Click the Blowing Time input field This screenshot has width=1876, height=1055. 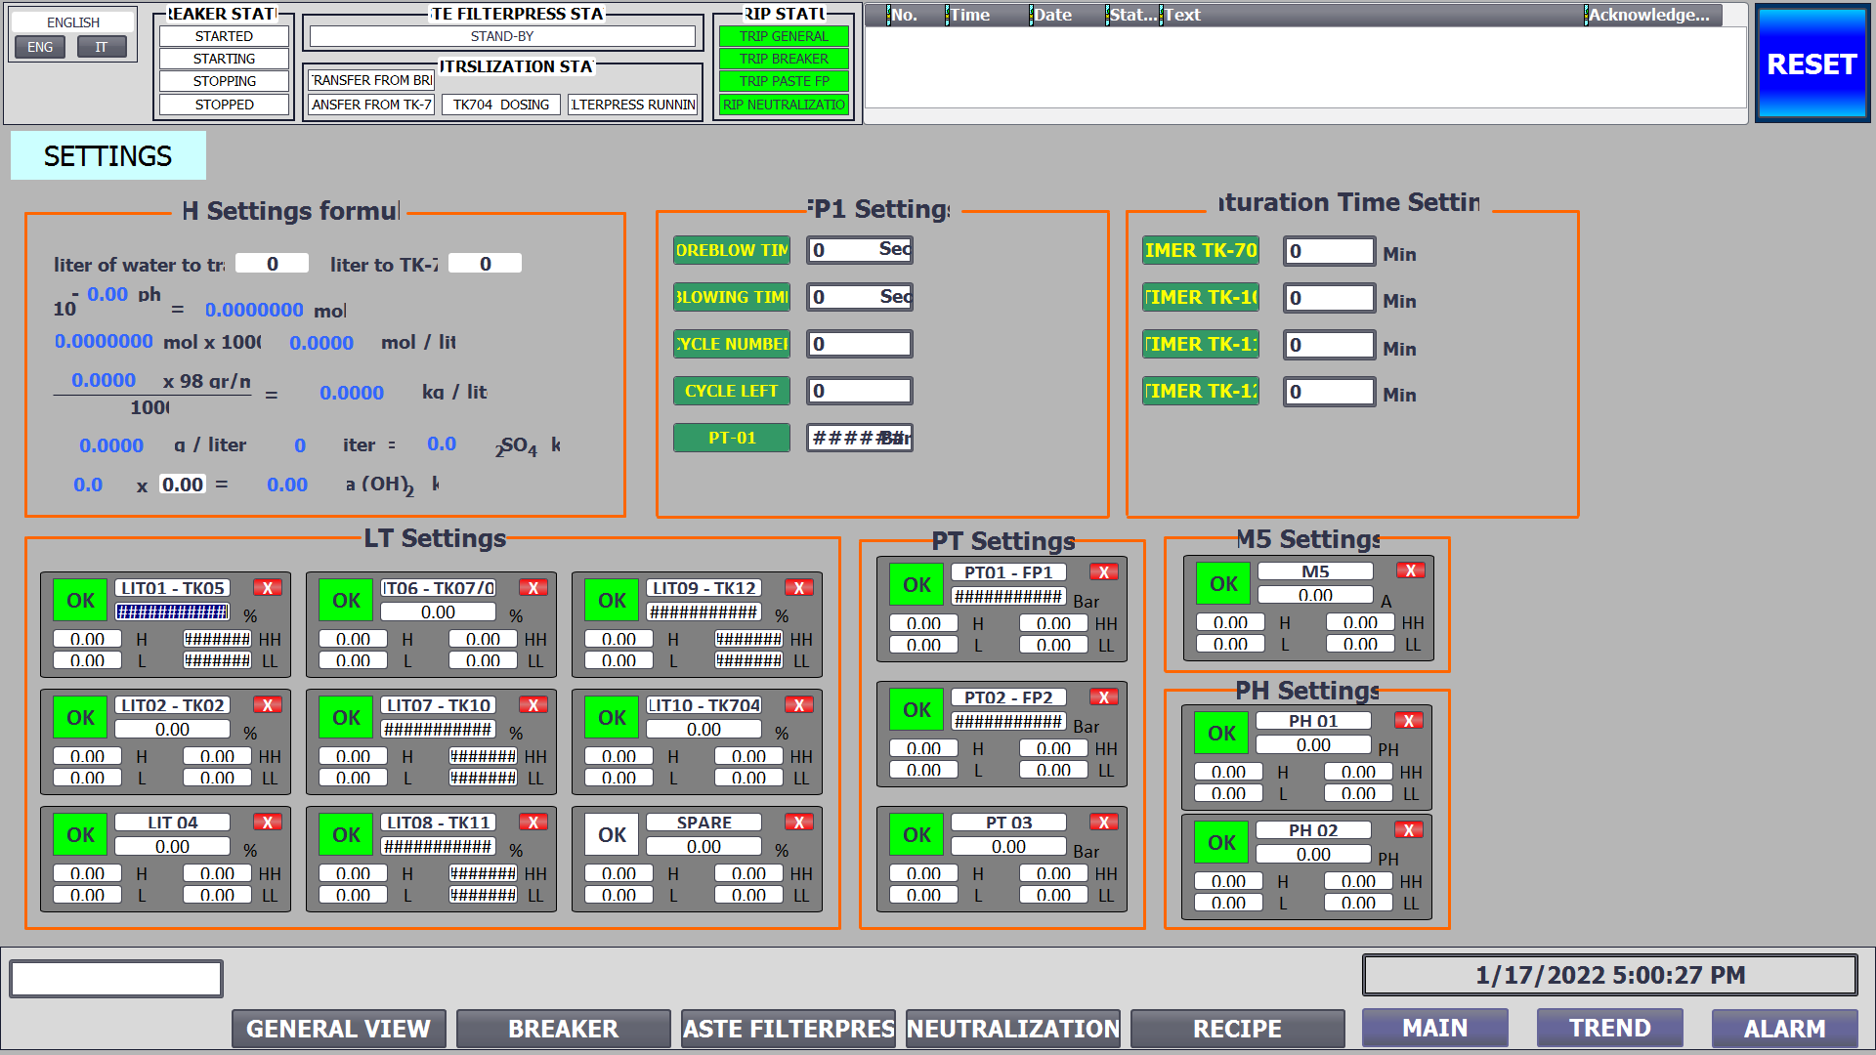pyautogui.click(x=860, y=297)
